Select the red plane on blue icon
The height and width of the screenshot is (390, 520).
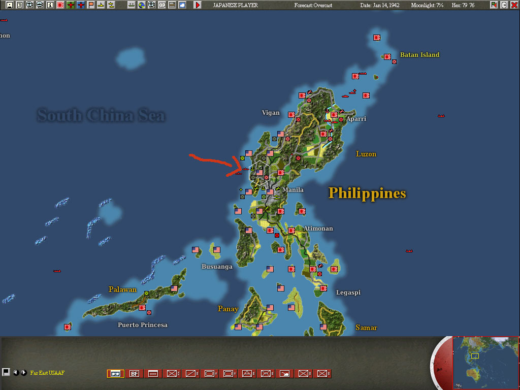[81, 5]
